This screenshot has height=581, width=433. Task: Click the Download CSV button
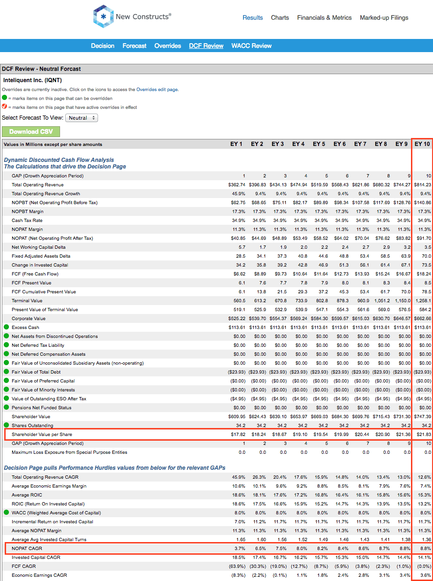pos(31,131)
